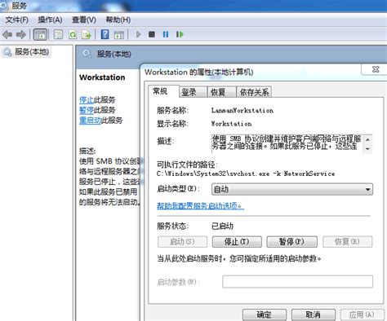
Task: Click the help link about startup options
Action: [200, 206]
